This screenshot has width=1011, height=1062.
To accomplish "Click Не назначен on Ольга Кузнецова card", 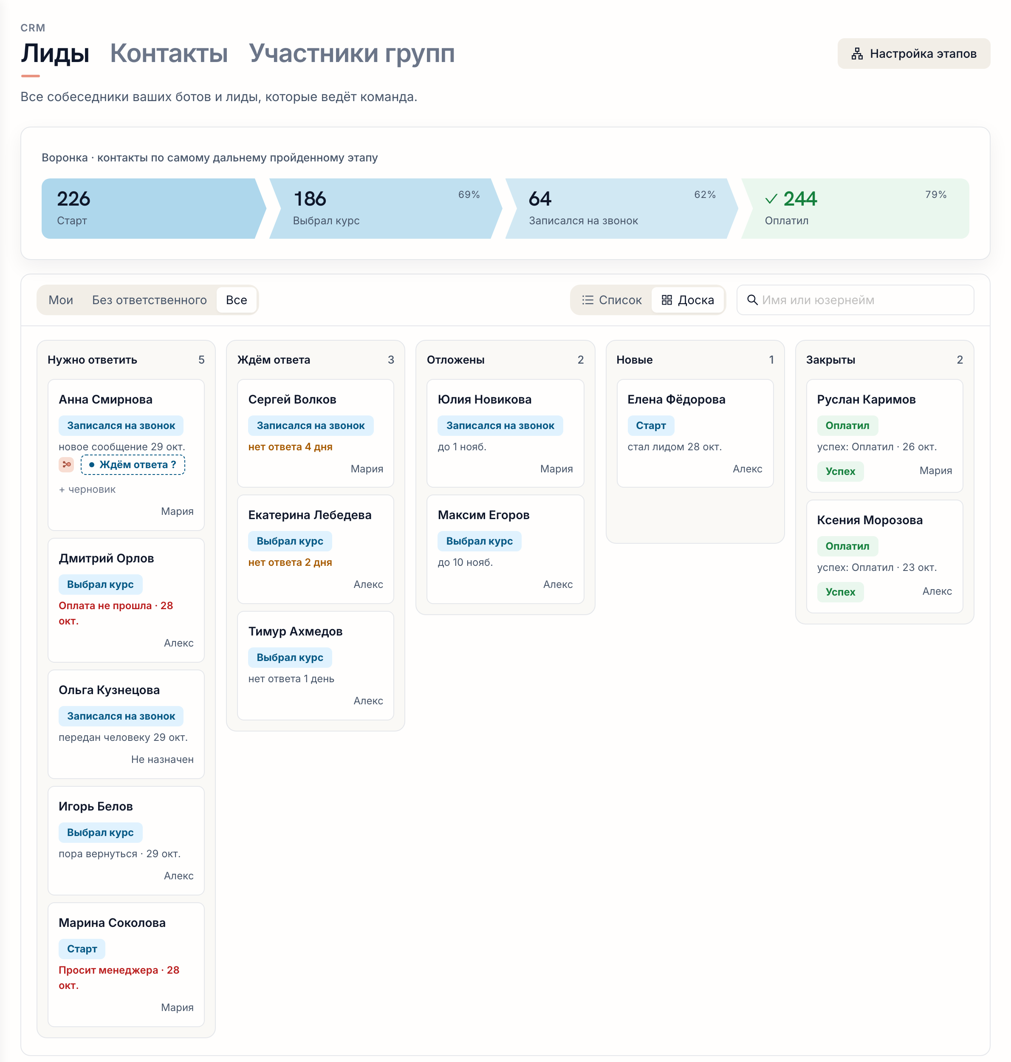I will tap(162, 759).
